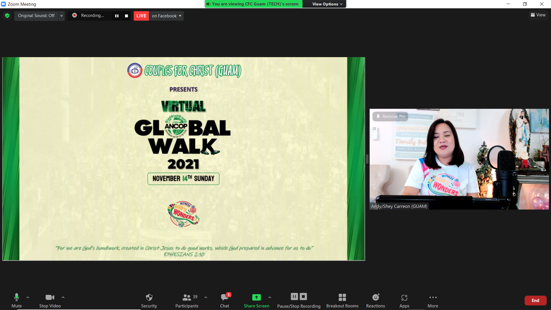Pause recording in bottom toolbar

pos(294,296)
